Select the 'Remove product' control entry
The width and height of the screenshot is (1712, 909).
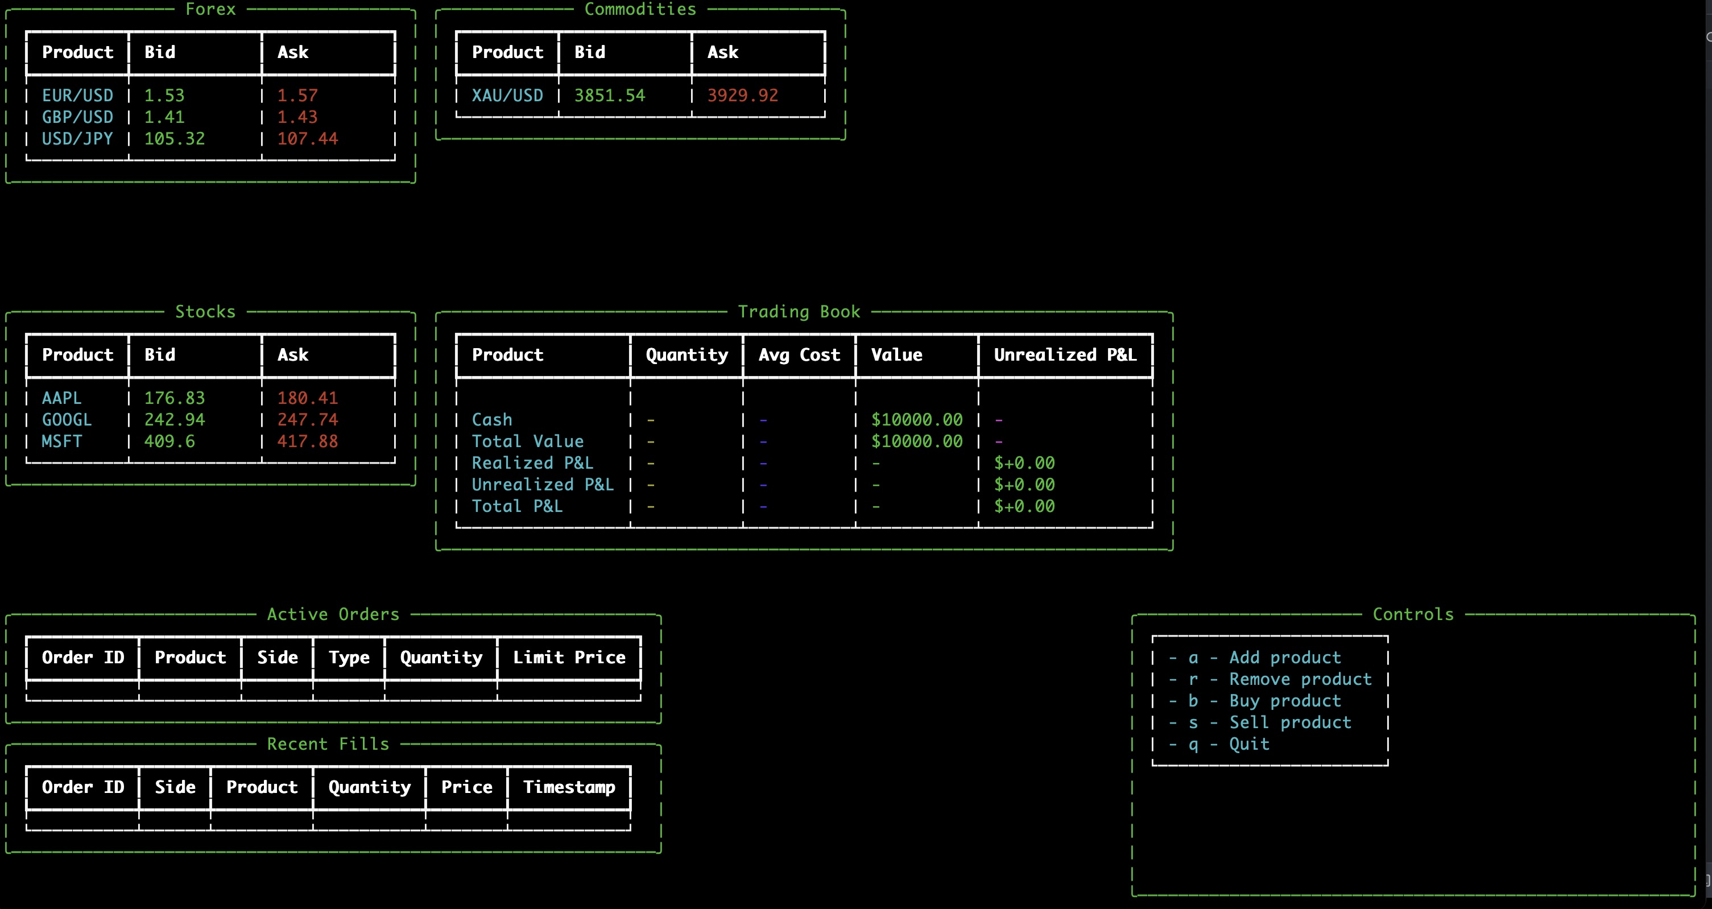1300,679
